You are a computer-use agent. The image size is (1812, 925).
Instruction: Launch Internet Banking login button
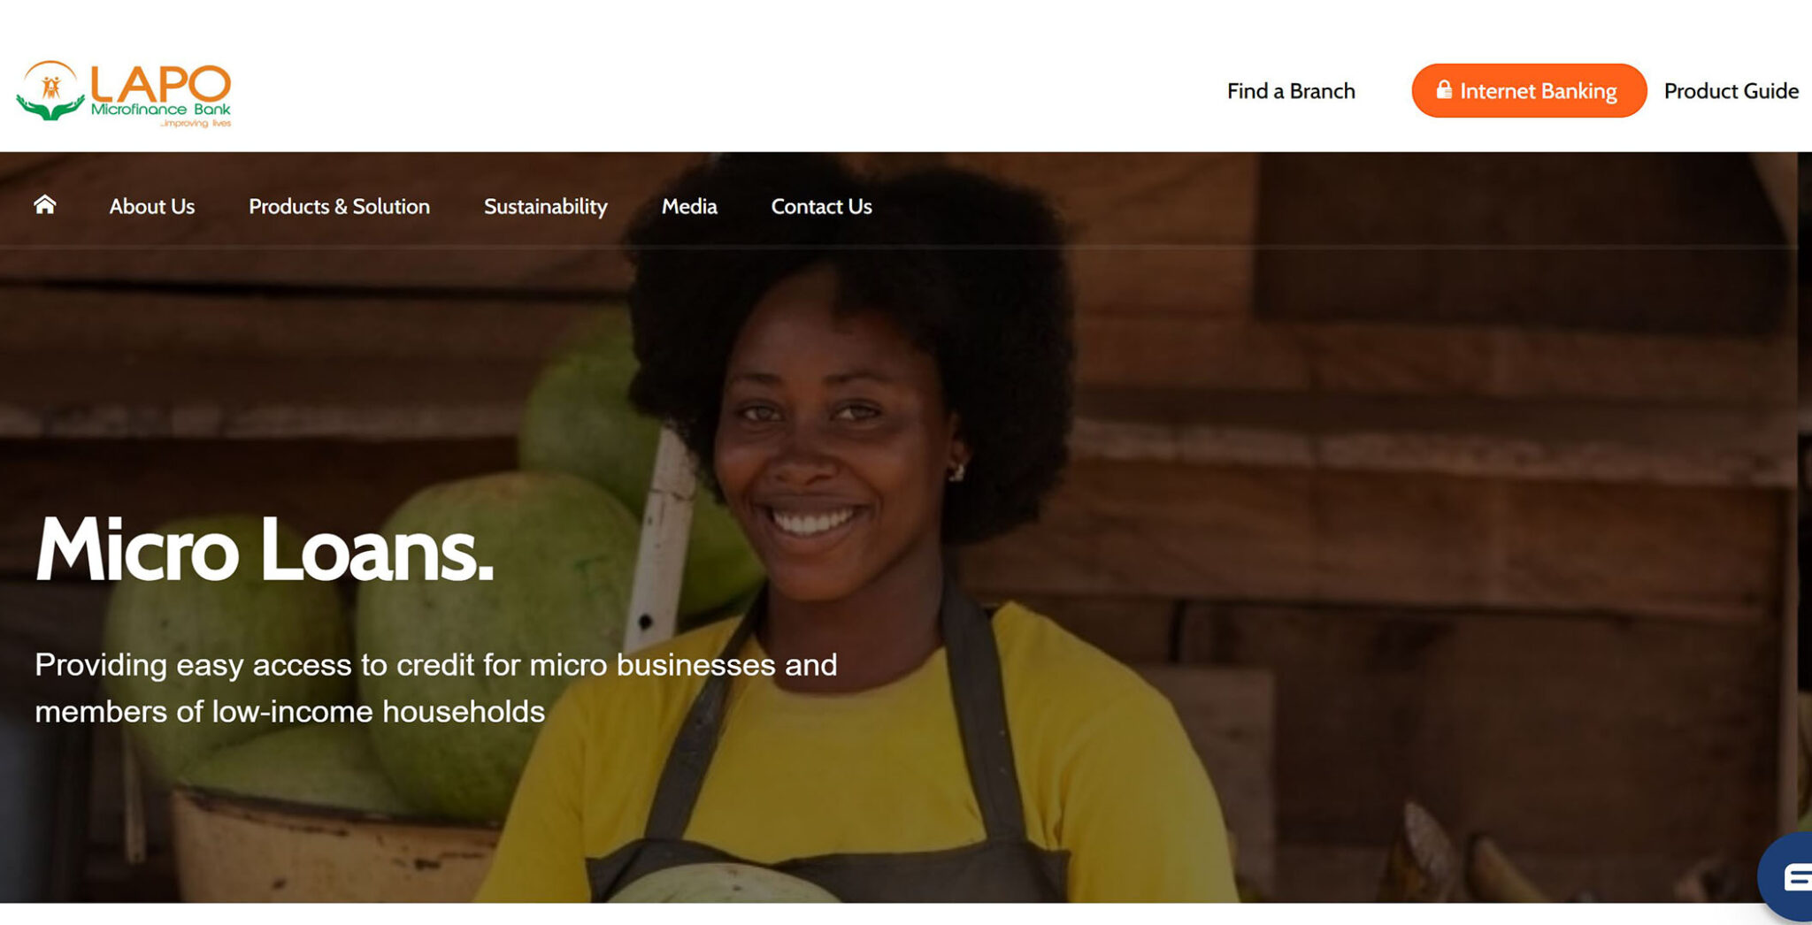1528,90
